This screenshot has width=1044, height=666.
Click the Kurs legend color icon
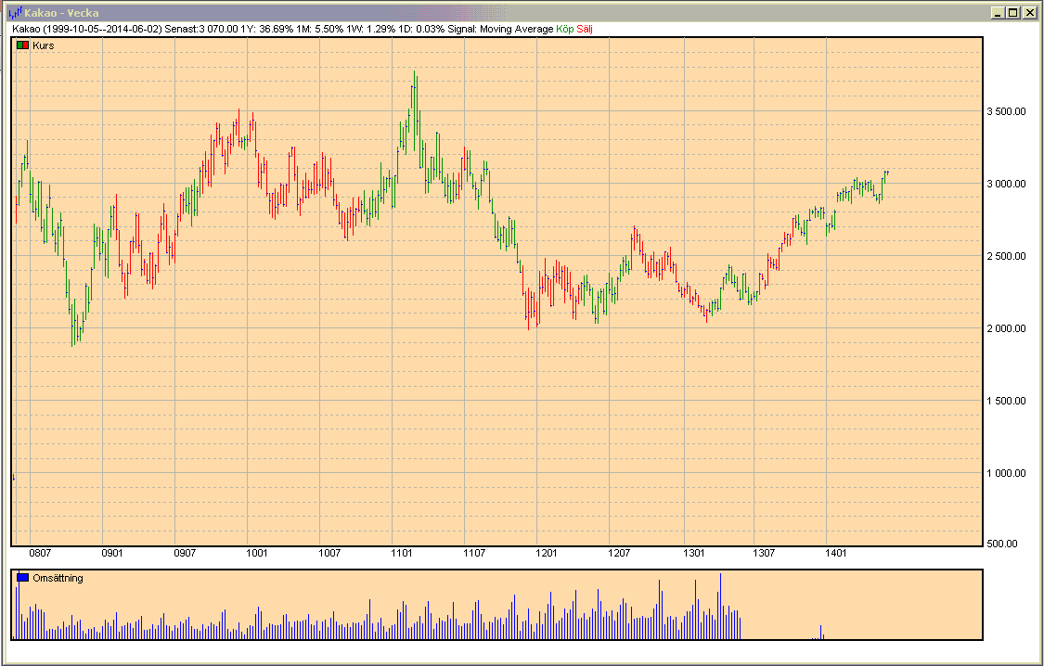22,45
